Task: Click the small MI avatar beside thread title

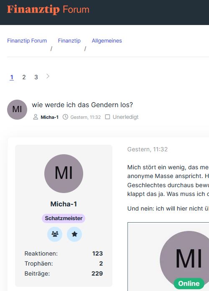Action: click(x=17, y=110)
